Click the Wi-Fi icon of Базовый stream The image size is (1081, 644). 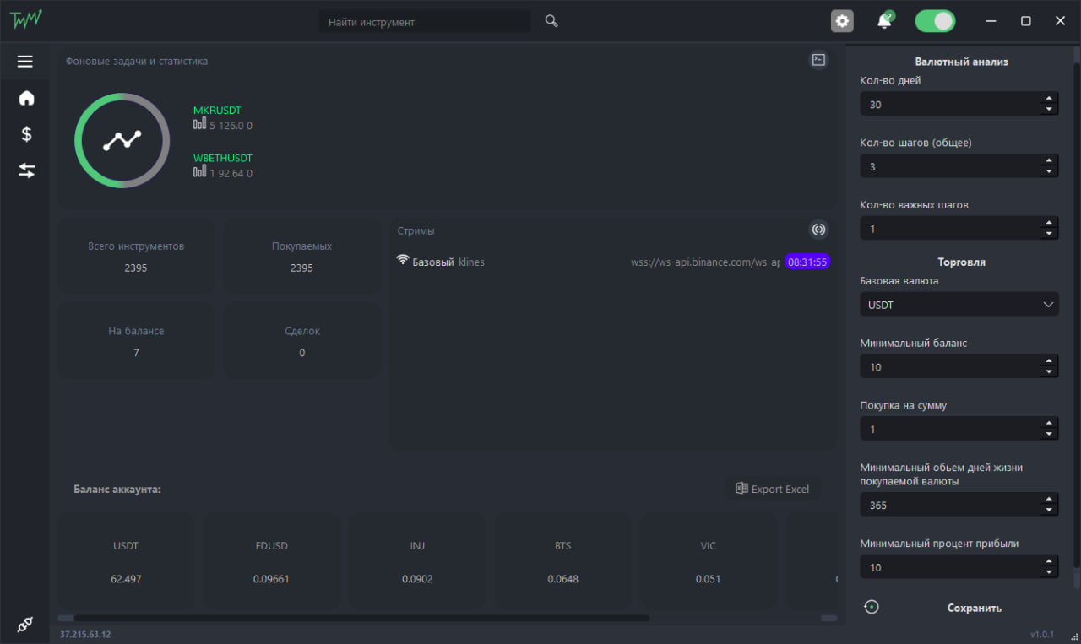click(x=403, y=260)
